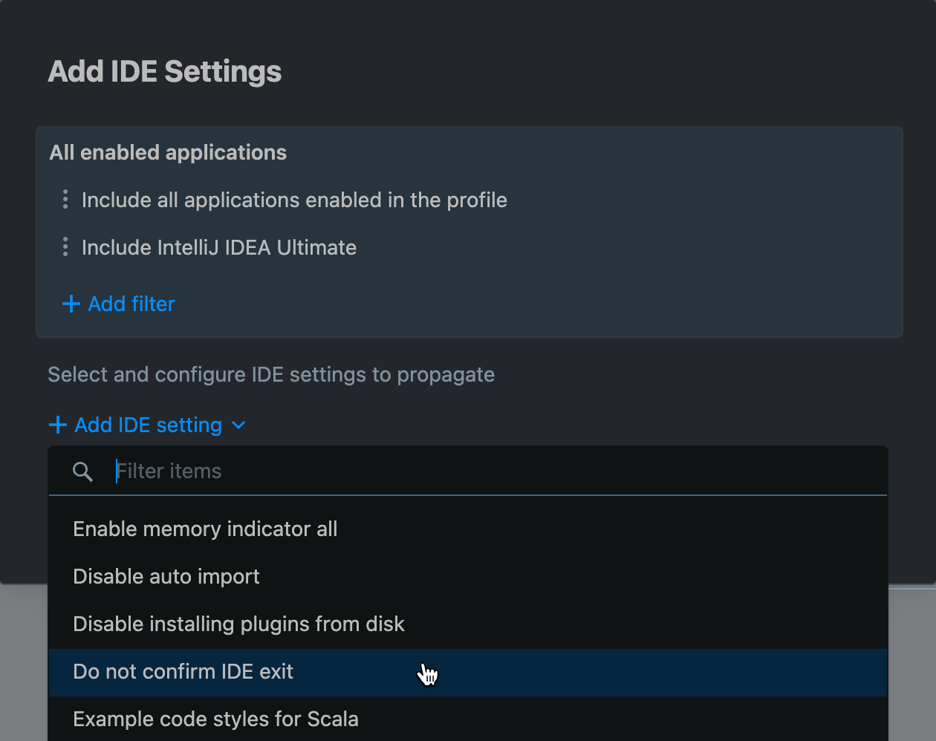Pick the highlighted "Do not confirm IDE exit" option

point(183,671)
